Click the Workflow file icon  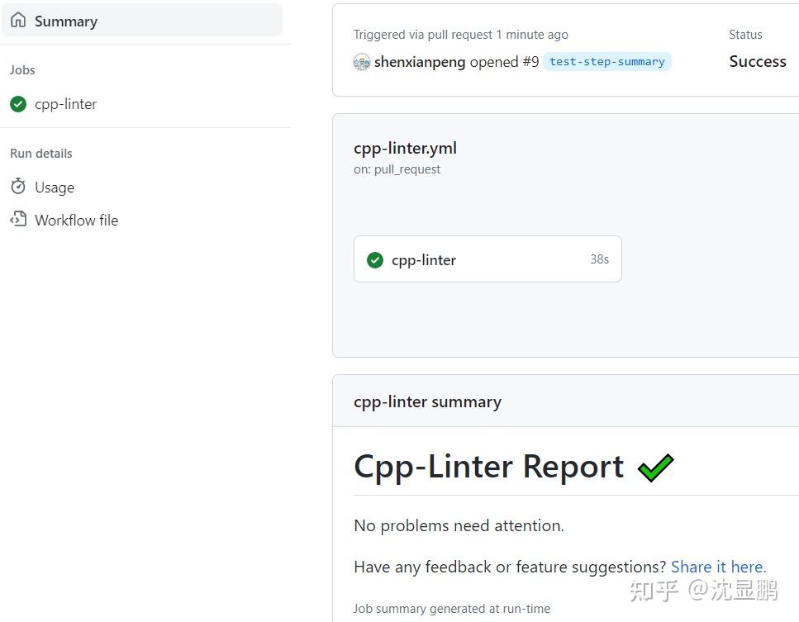tap(18, 220)
